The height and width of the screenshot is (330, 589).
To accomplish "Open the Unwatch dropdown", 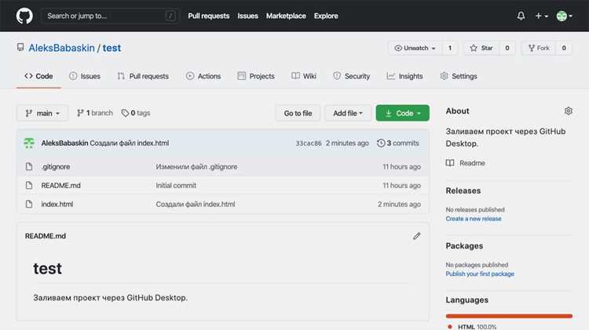I will pyautogui.click(x=415, y=48).
